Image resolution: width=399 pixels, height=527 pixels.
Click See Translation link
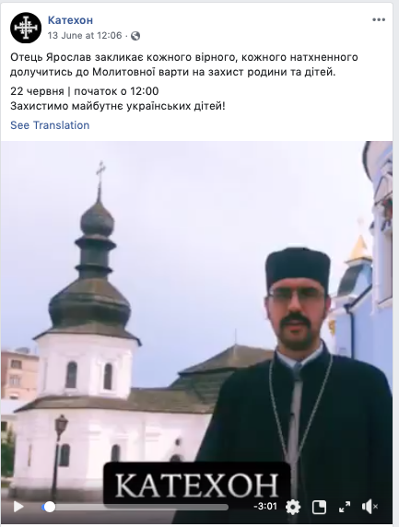click(50, 125)
